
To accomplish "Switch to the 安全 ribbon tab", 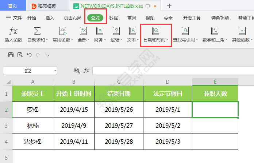I will coord(168,18).
